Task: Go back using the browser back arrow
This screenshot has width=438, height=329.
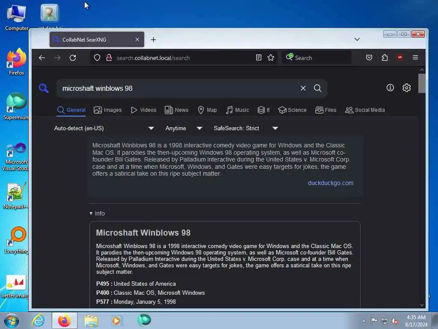Action: pyautogui.click(x=42, y=58)
